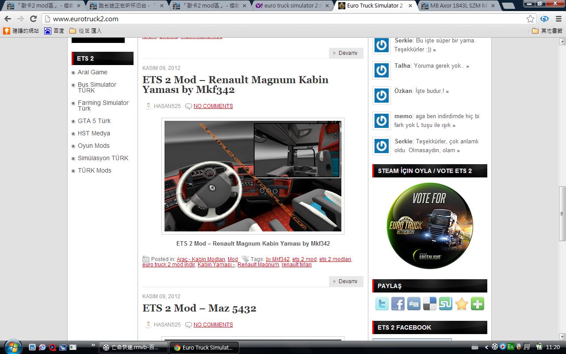Go back using the browser back arrow
This screenshot has height=354, width=566.
pyautogui.click(x=8, y=19)
